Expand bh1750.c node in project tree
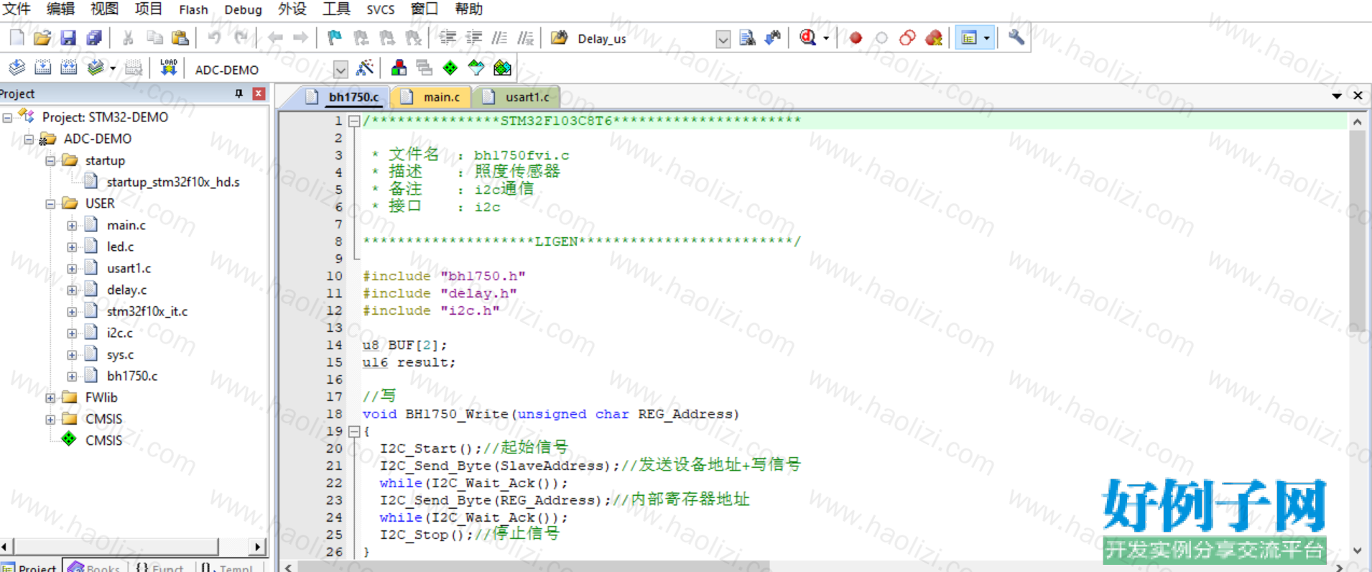Image resolution: width=1372 pixels, height=572 pixels. pyautogui.click(x=72, y=377)
